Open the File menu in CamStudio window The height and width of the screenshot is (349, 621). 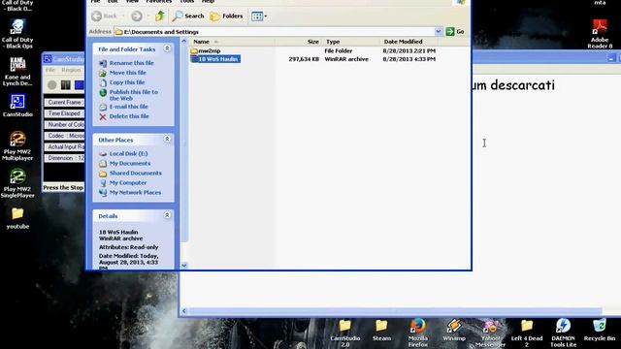(x=49, y=70)
